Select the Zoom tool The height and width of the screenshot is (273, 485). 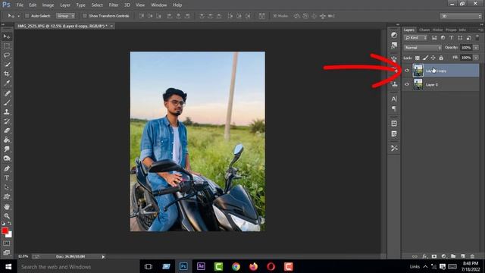[x=7, y=215]
